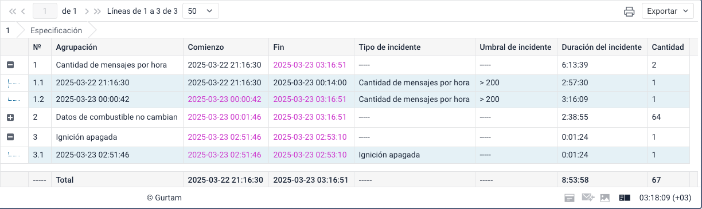Click duration cell 2:57:30
This screenshot has width=702, height=209.
point(575,82)
